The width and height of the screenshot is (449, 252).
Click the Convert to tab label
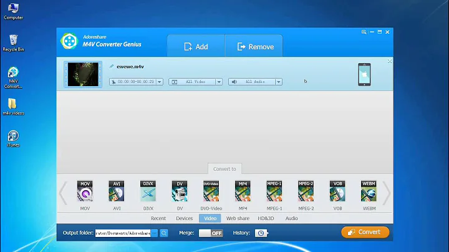pyautogui.click(x=224, y=169)
